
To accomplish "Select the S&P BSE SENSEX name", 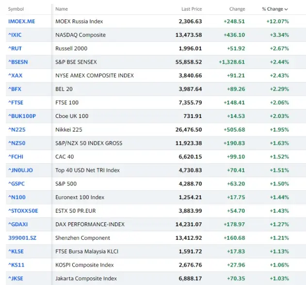I will 76,62.
